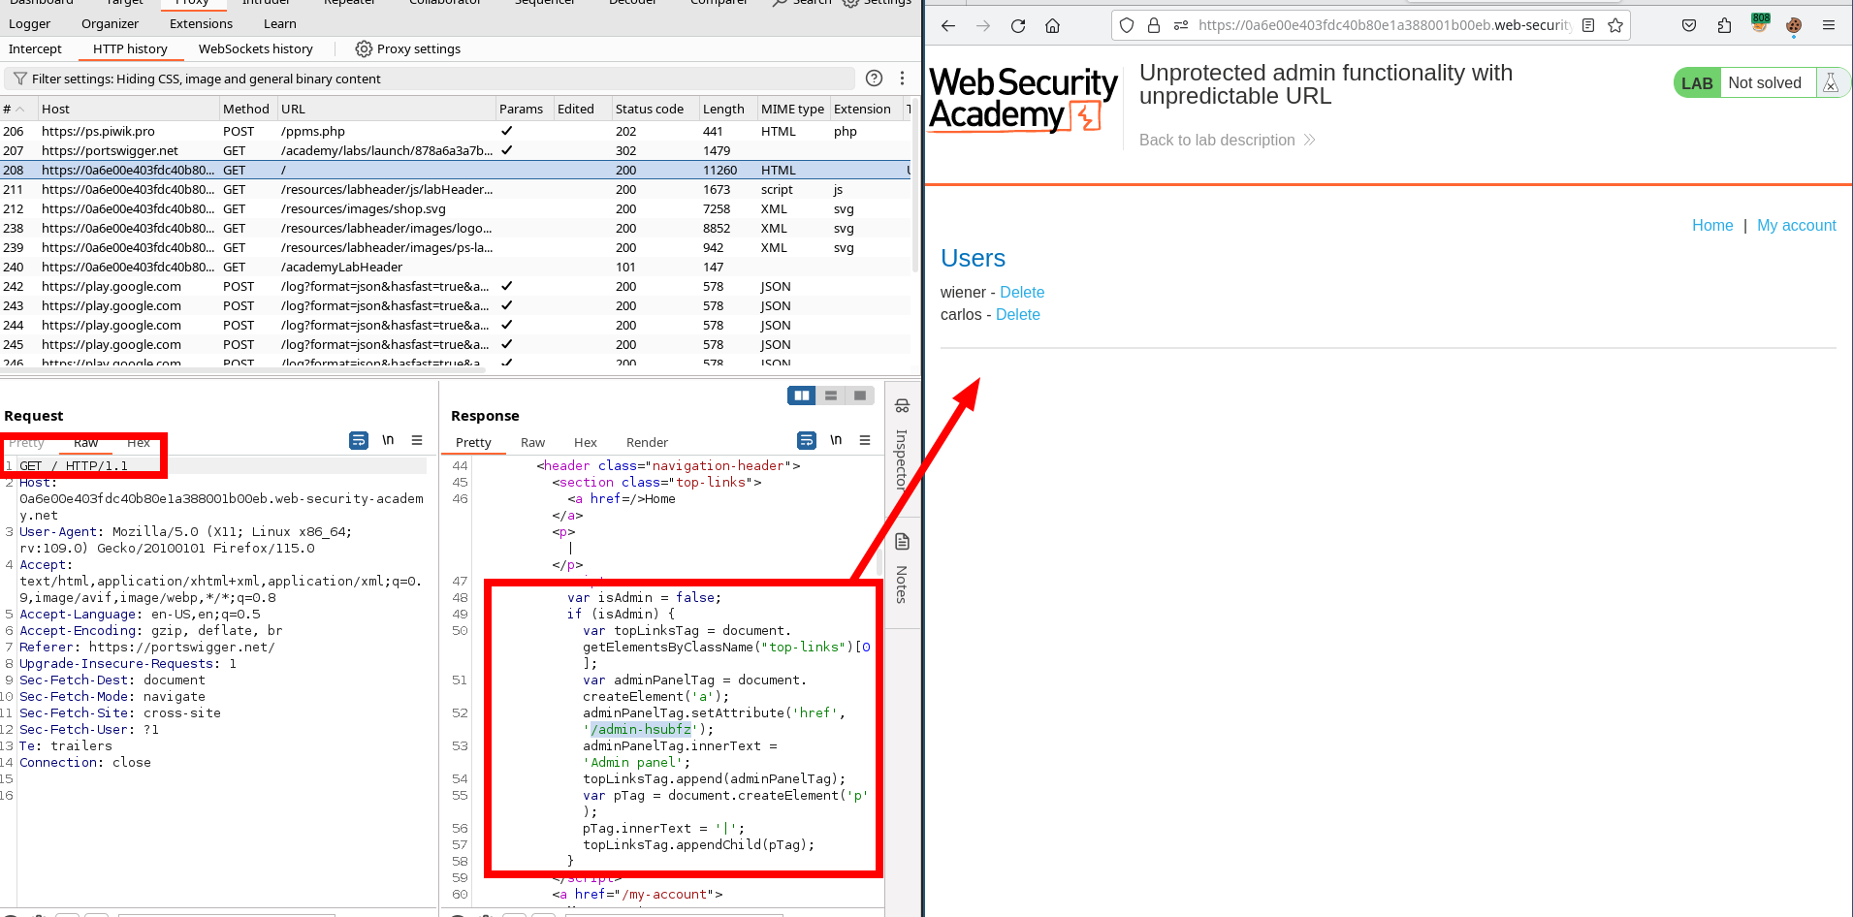The image size is (1853, 917).
Task: Open filter funnel icon in Burp
Action: point(19,79)
